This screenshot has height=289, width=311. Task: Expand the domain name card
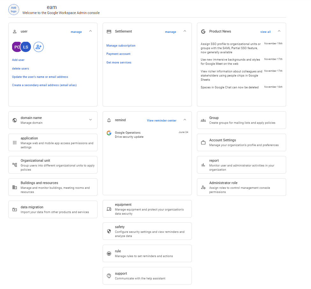coord(90,120)
